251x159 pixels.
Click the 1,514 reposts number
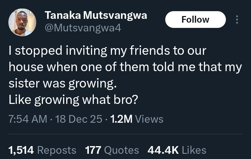click(x=21, y=150)
